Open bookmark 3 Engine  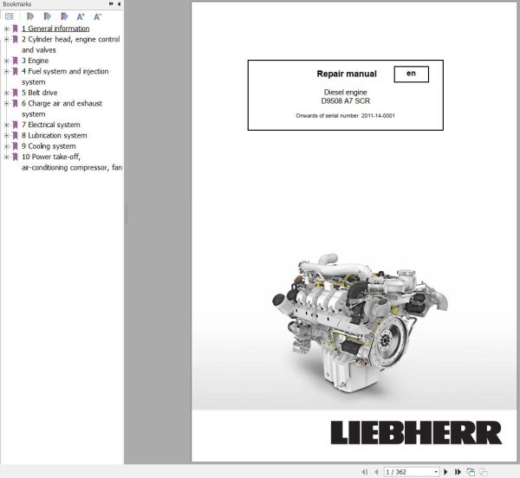pyautogui.click(x=36, y=61)
